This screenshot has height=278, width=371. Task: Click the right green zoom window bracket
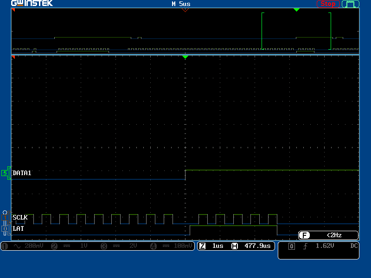click(330, 31)
